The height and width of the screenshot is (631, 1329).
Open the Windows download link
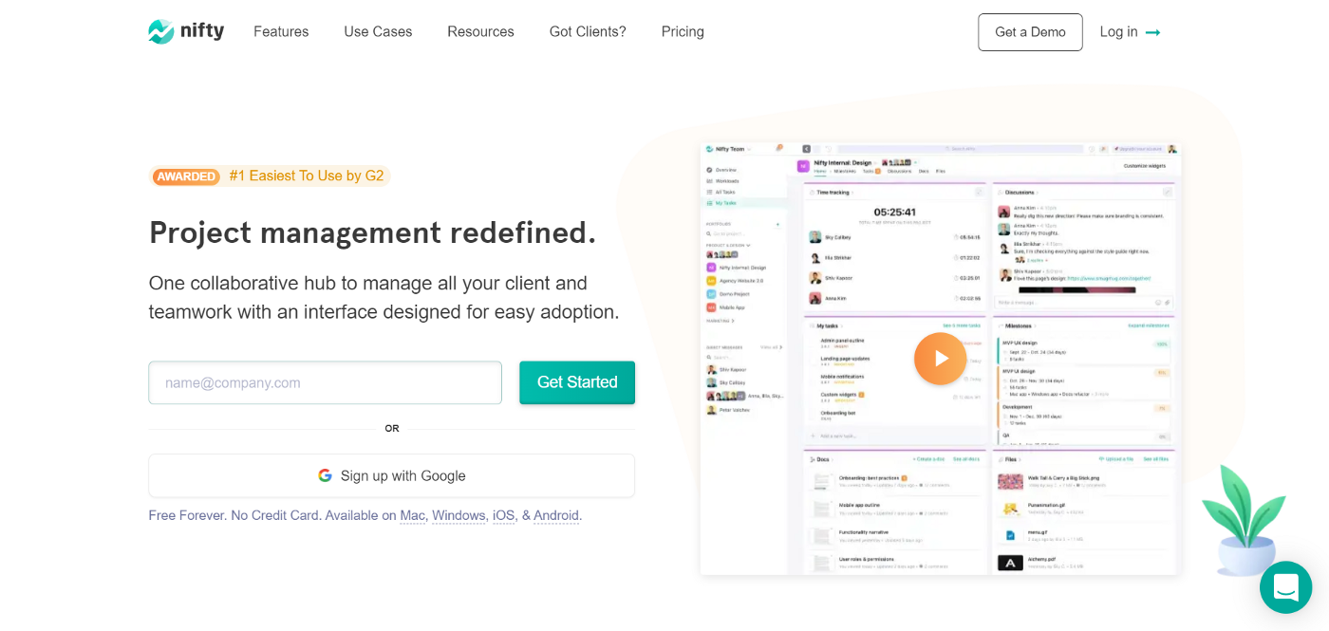459,515
